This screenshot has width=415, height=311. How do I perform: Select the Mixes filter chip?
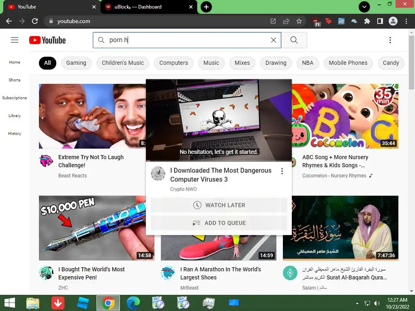pos(242,63)
